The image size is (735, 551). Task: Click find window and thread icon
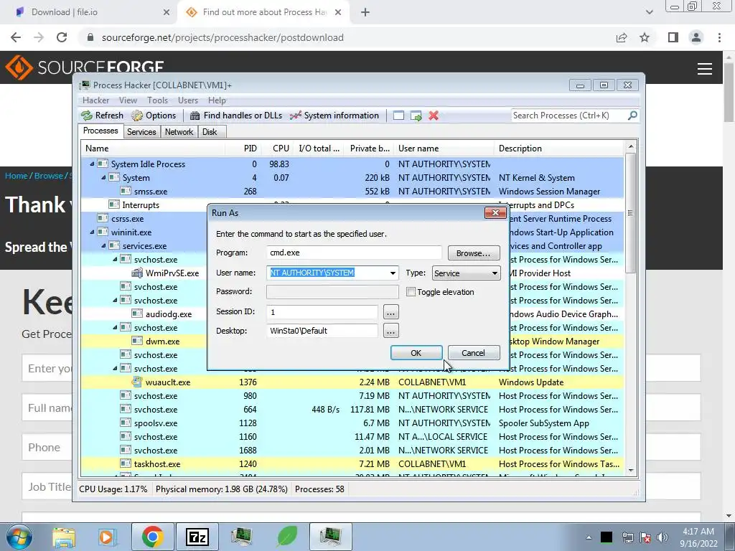tap(416, 116)
